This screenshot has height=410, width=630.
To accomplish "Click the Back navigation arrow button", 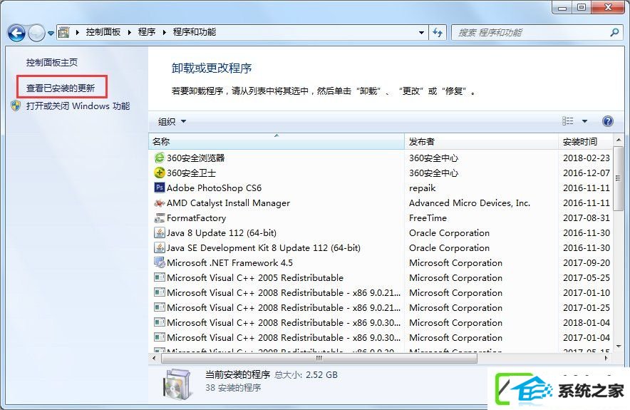I will pos(16,33).
